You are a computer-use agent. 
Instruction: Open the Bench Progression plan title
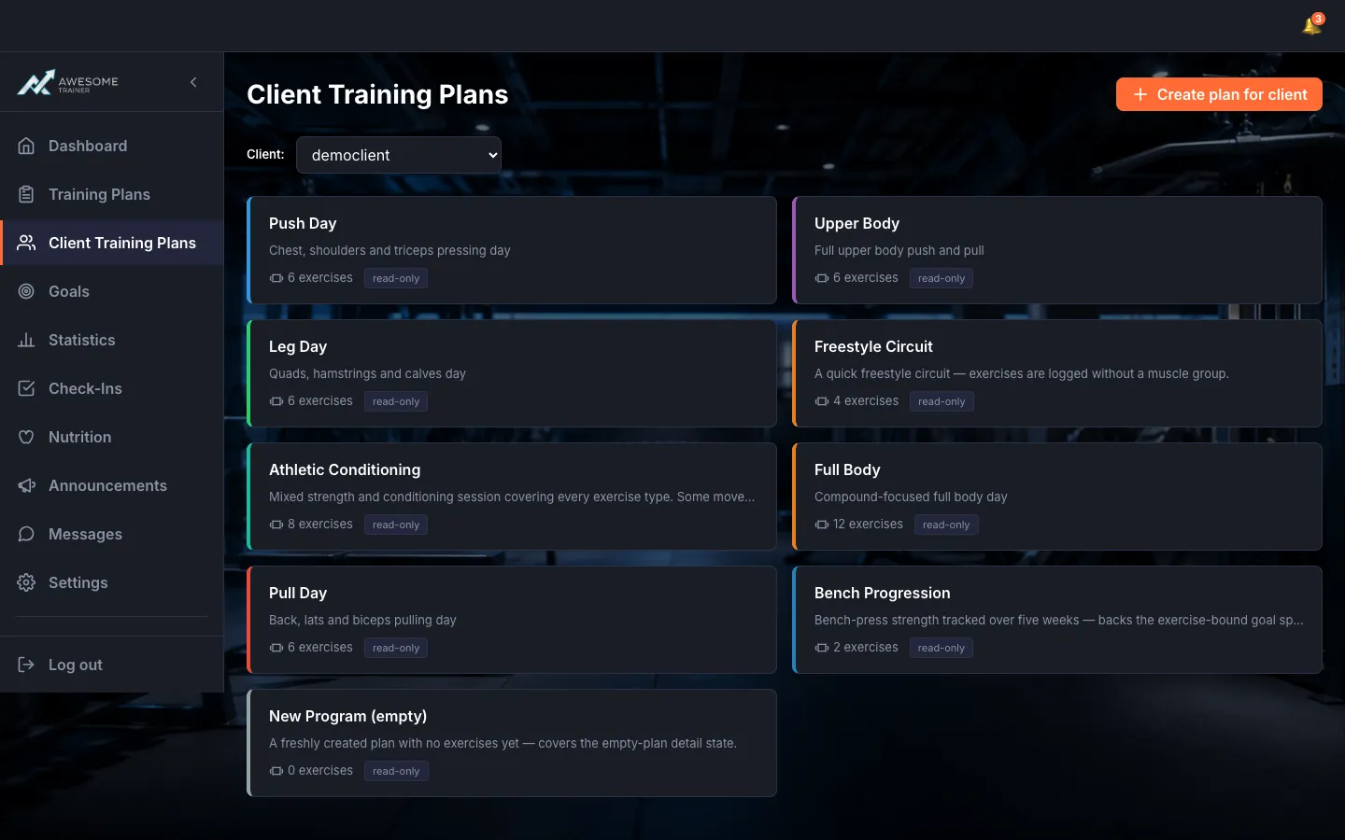click(x=882, y=593)
